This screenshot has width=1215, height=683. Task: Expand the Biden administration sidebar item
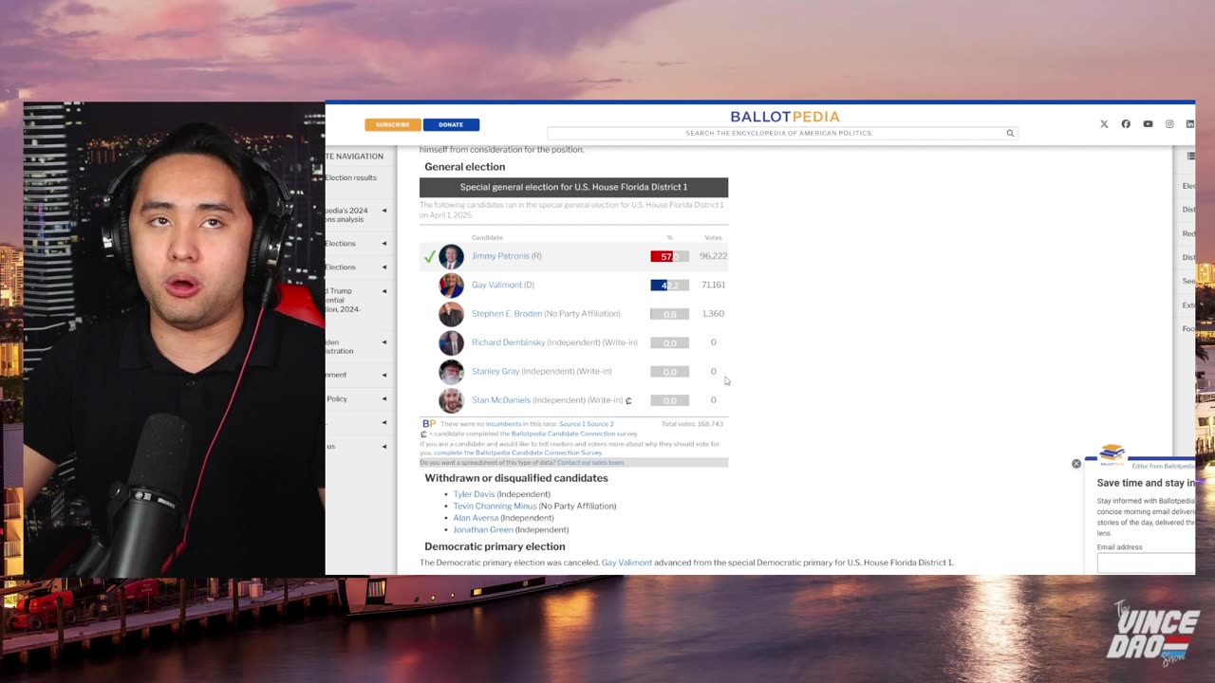point(384,341)
